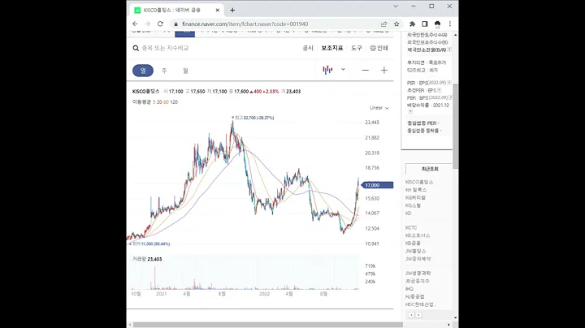Image resolution: width=585 pixels, height=328 pixels.
Task: Open KB오토시스 in recent list
Action: 418,235
